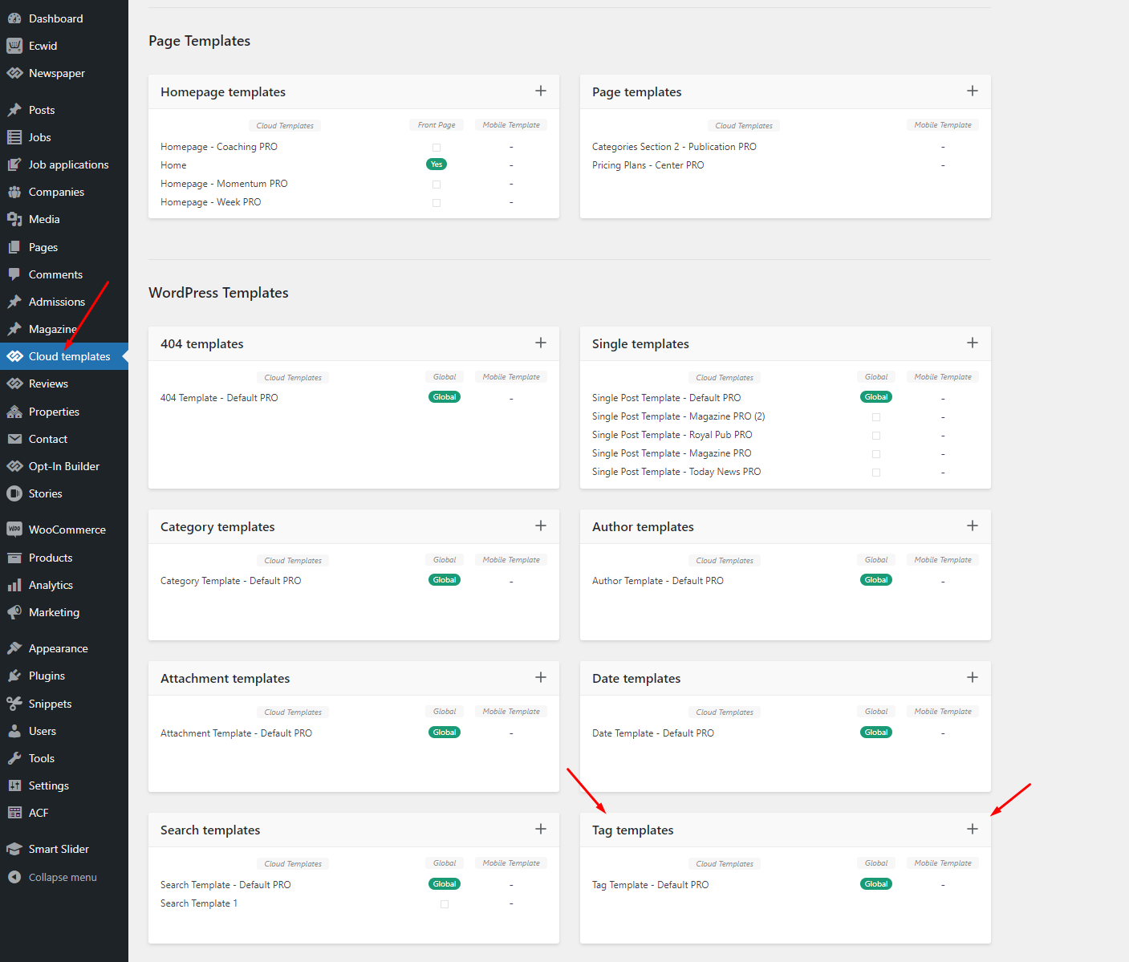
Task: Open the Cloud templates menu item
Action: tap(64, 356)
